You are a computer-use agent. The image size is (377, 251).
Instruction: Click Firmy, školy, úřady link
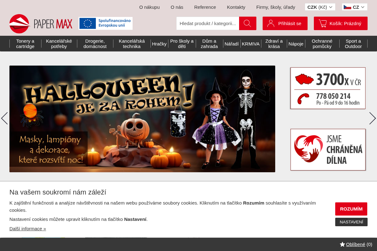coord(276,7)
